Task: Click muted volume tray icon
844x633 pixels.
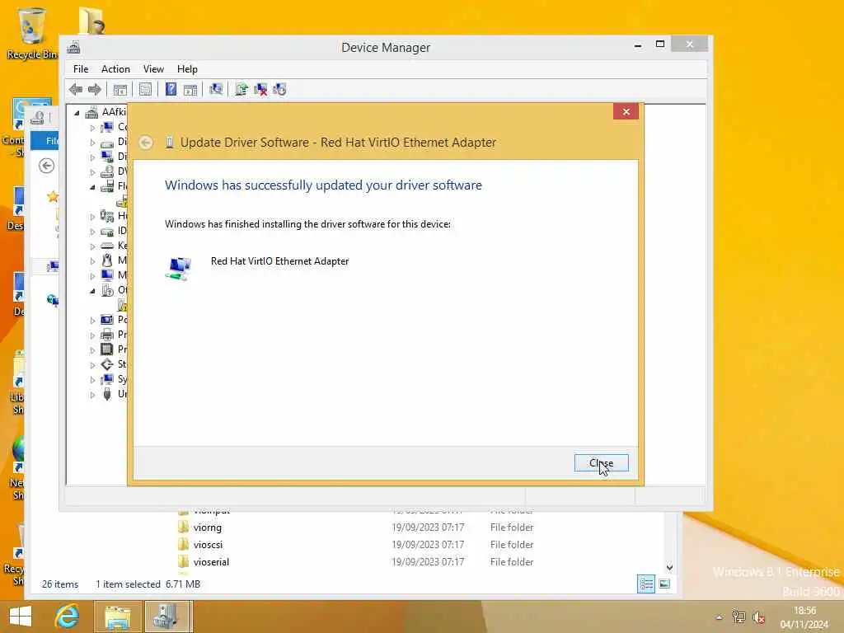Action: point(759,617)
